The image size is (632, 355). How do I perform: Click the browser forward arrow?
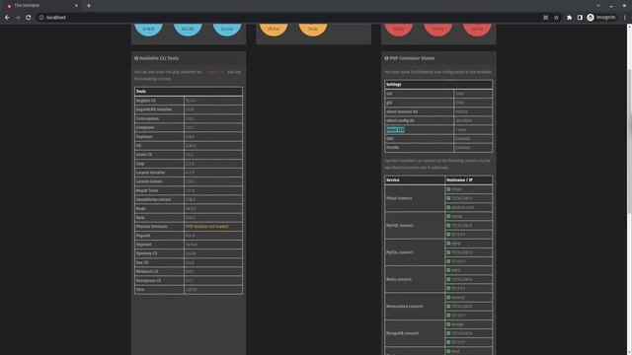click(x=18, y=18)
